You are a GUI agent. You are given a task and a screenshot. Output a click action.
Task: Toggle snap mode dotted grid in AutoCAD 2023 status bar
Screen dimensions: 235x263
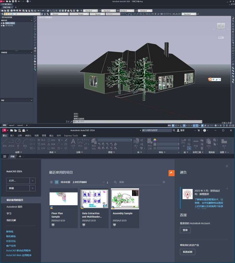(x=176, y=126)
